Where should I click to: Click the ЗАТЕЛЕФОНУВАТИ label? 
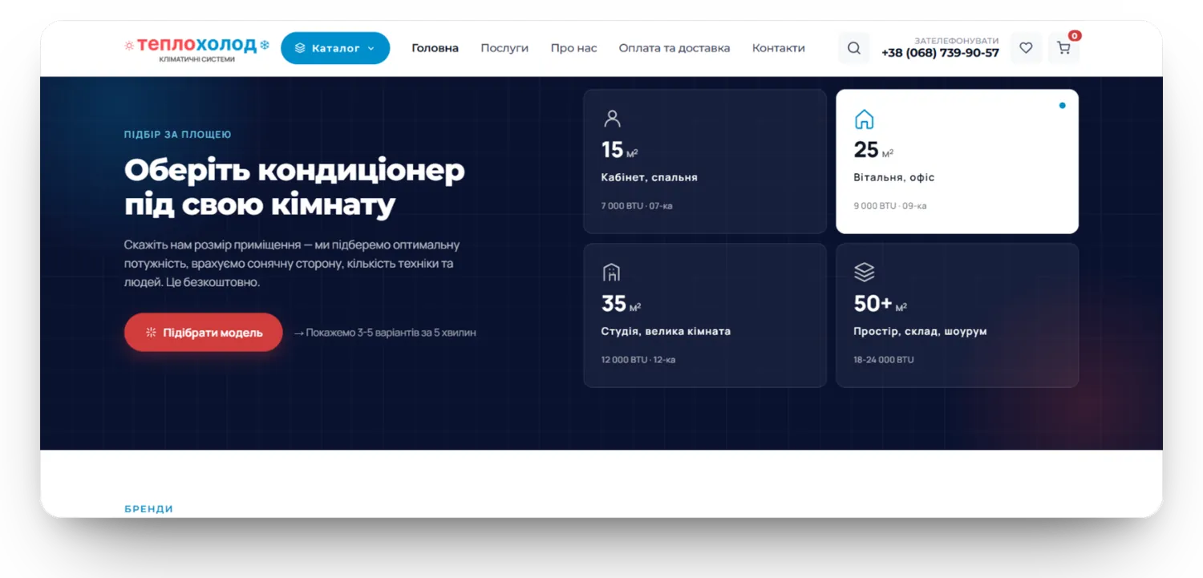click(x=956, y=40)
